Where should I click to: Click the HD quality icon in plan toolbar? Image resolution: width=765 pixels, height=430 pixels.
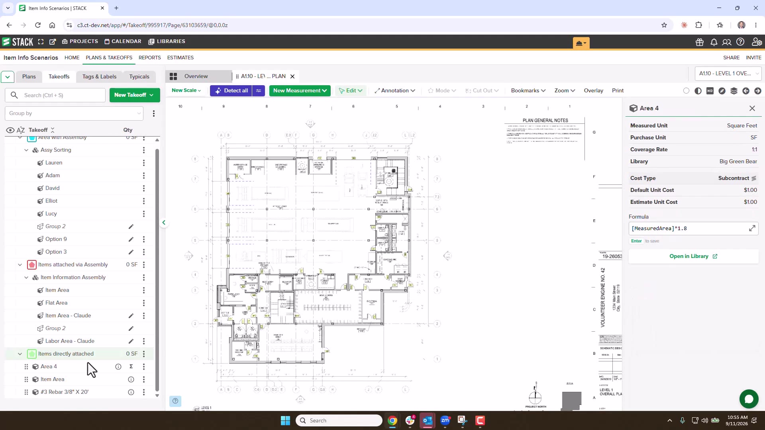[710, 91]
